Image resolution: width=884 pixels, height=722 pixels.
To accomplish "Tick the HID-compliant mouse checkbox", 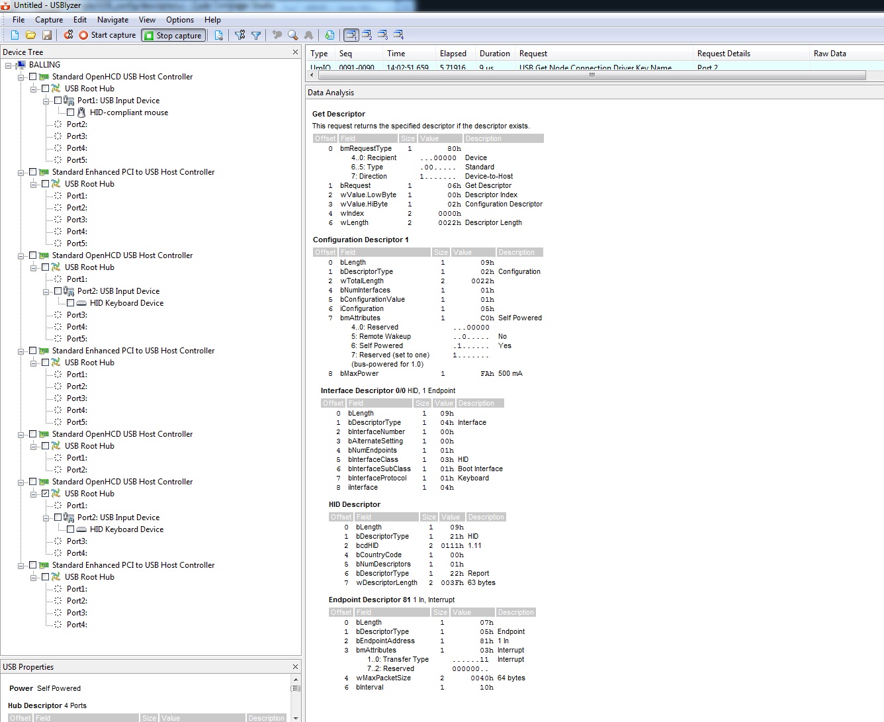I will point(71,113).
